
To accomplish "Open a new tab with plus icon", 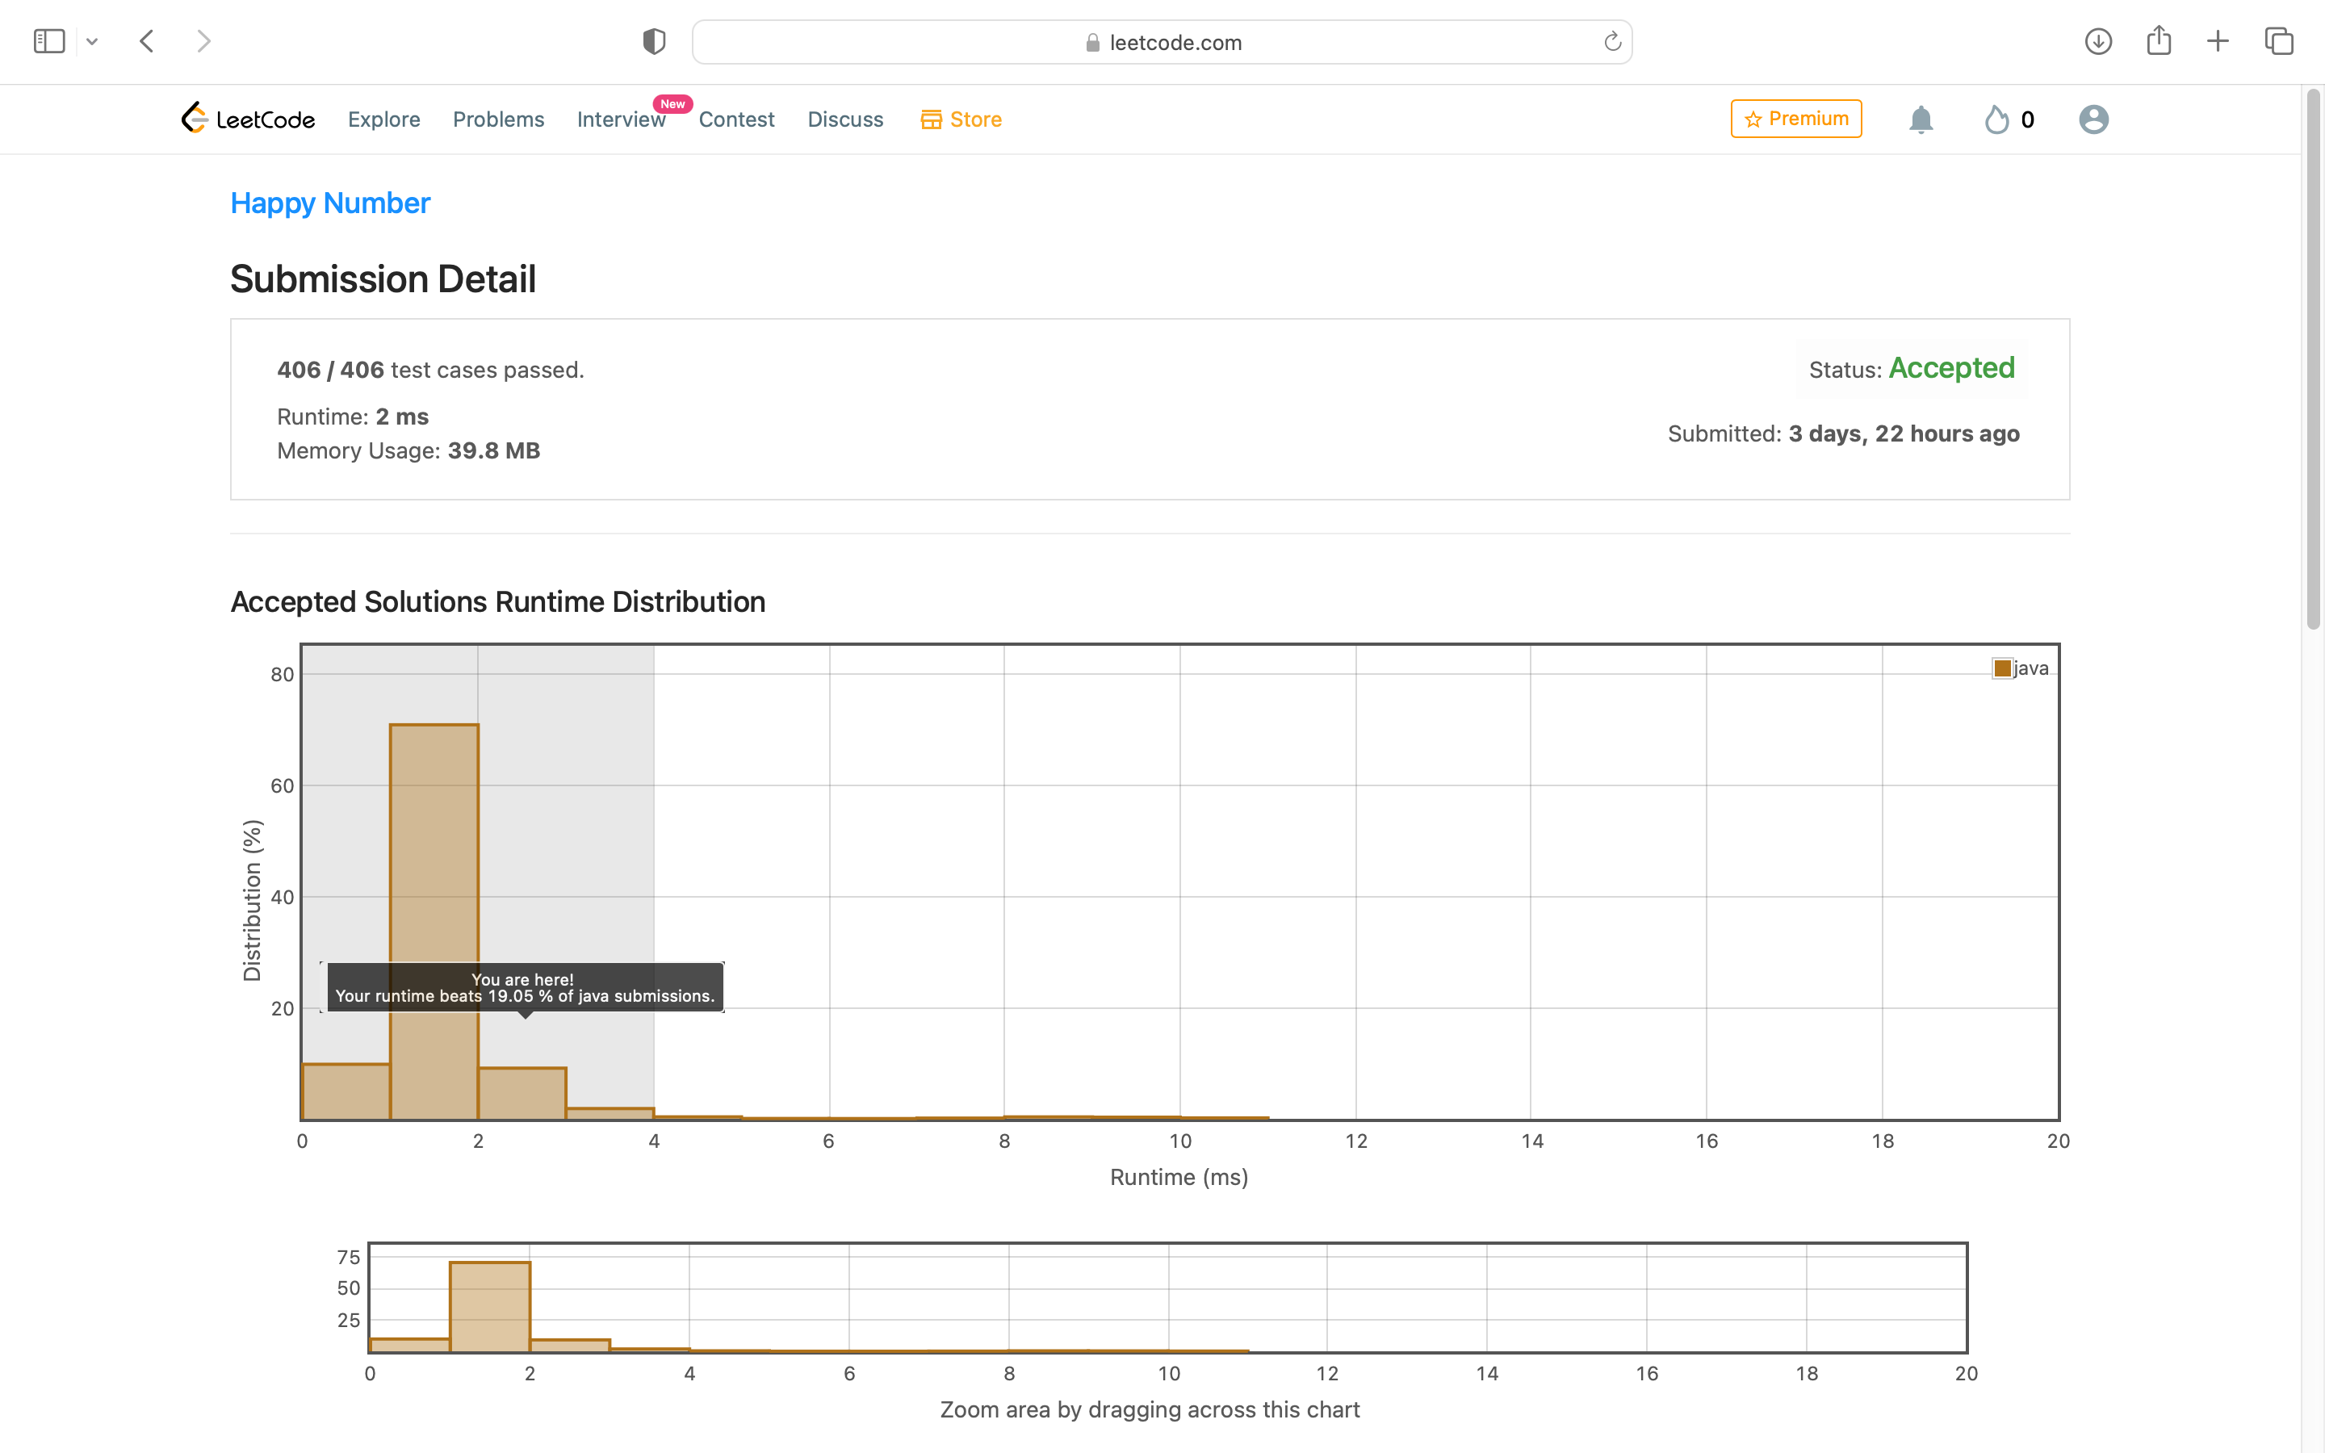I will (x=2218, y=41).
